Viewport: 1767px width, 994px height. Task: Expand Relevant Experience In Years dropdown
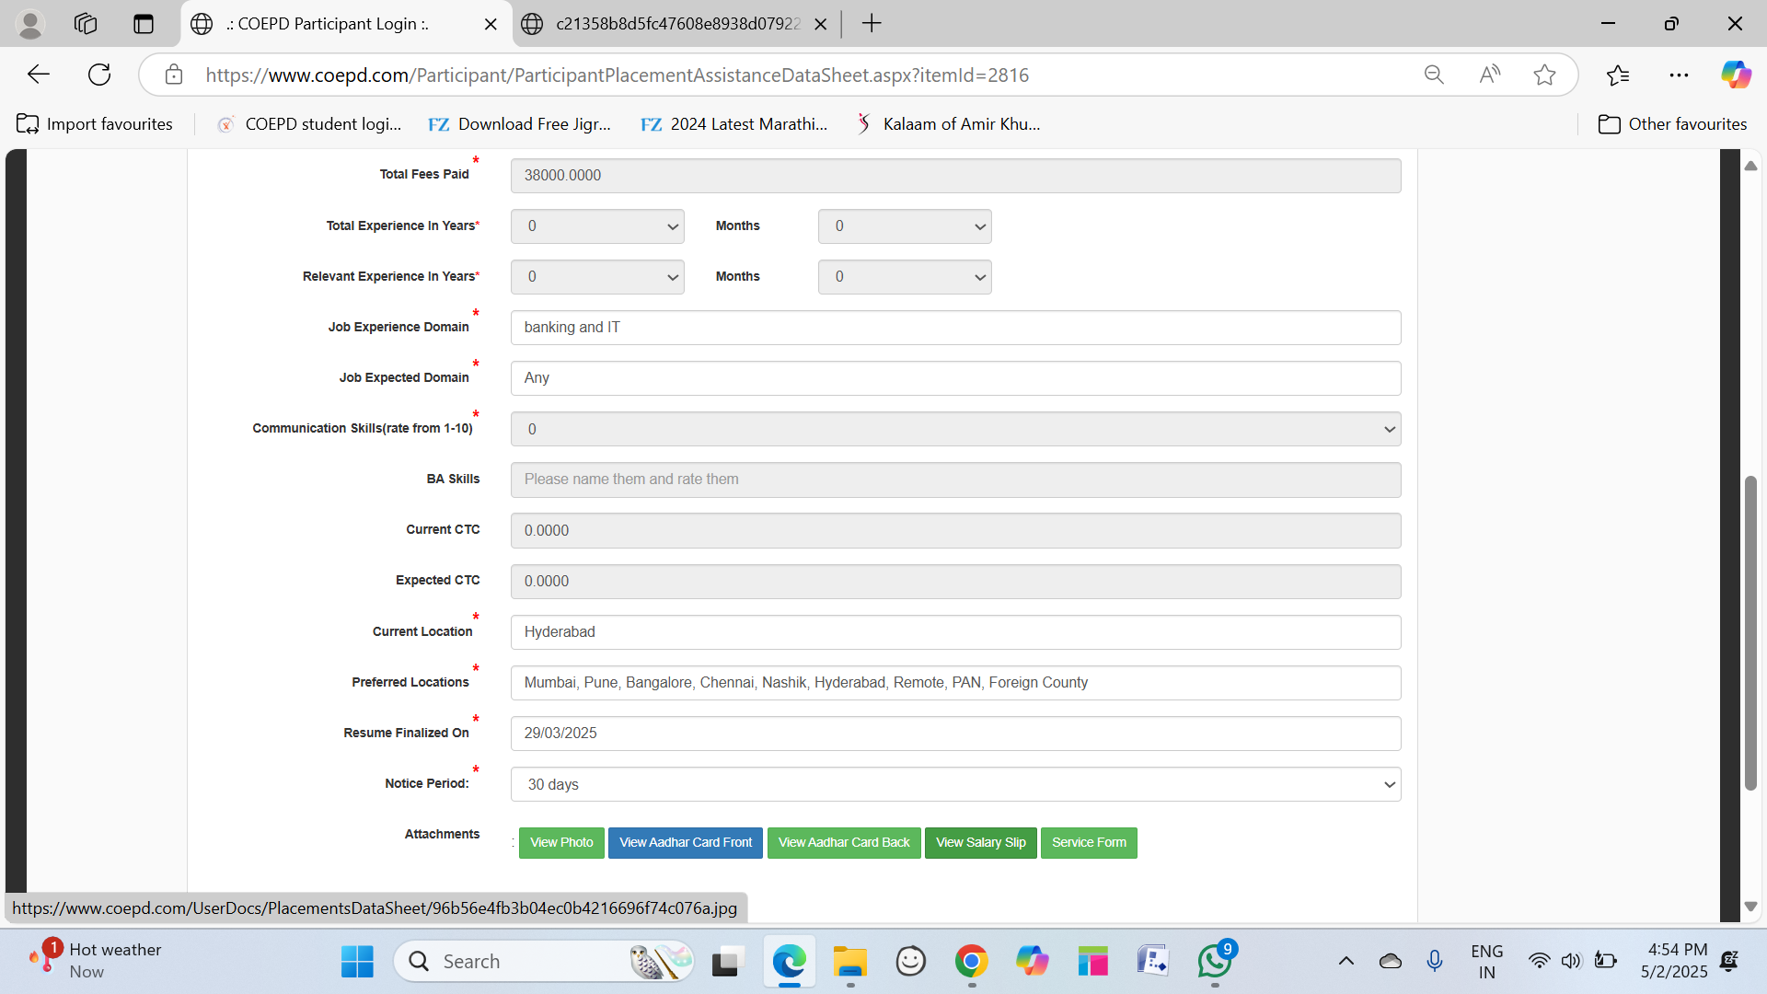coord(597,277)
